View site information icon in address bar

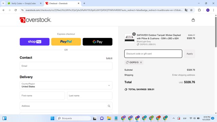(x=22, y=10)
